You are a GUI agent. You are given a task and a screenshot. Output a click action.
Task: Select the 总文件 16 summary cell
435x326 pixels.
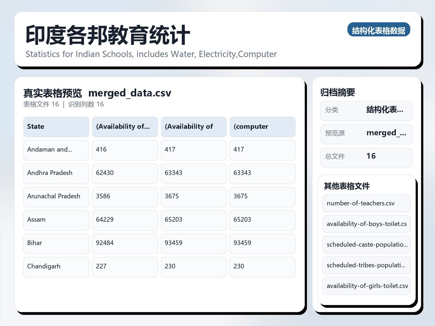tap(366, 157)
